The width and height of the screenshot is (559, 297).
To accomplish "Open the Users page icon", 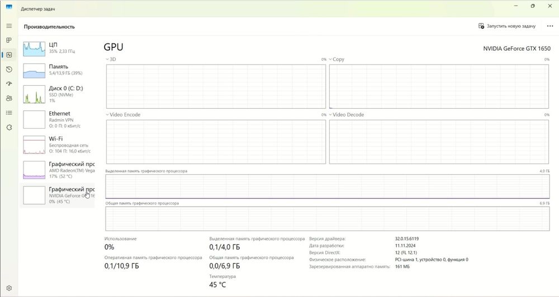I will tap(10, 98).
